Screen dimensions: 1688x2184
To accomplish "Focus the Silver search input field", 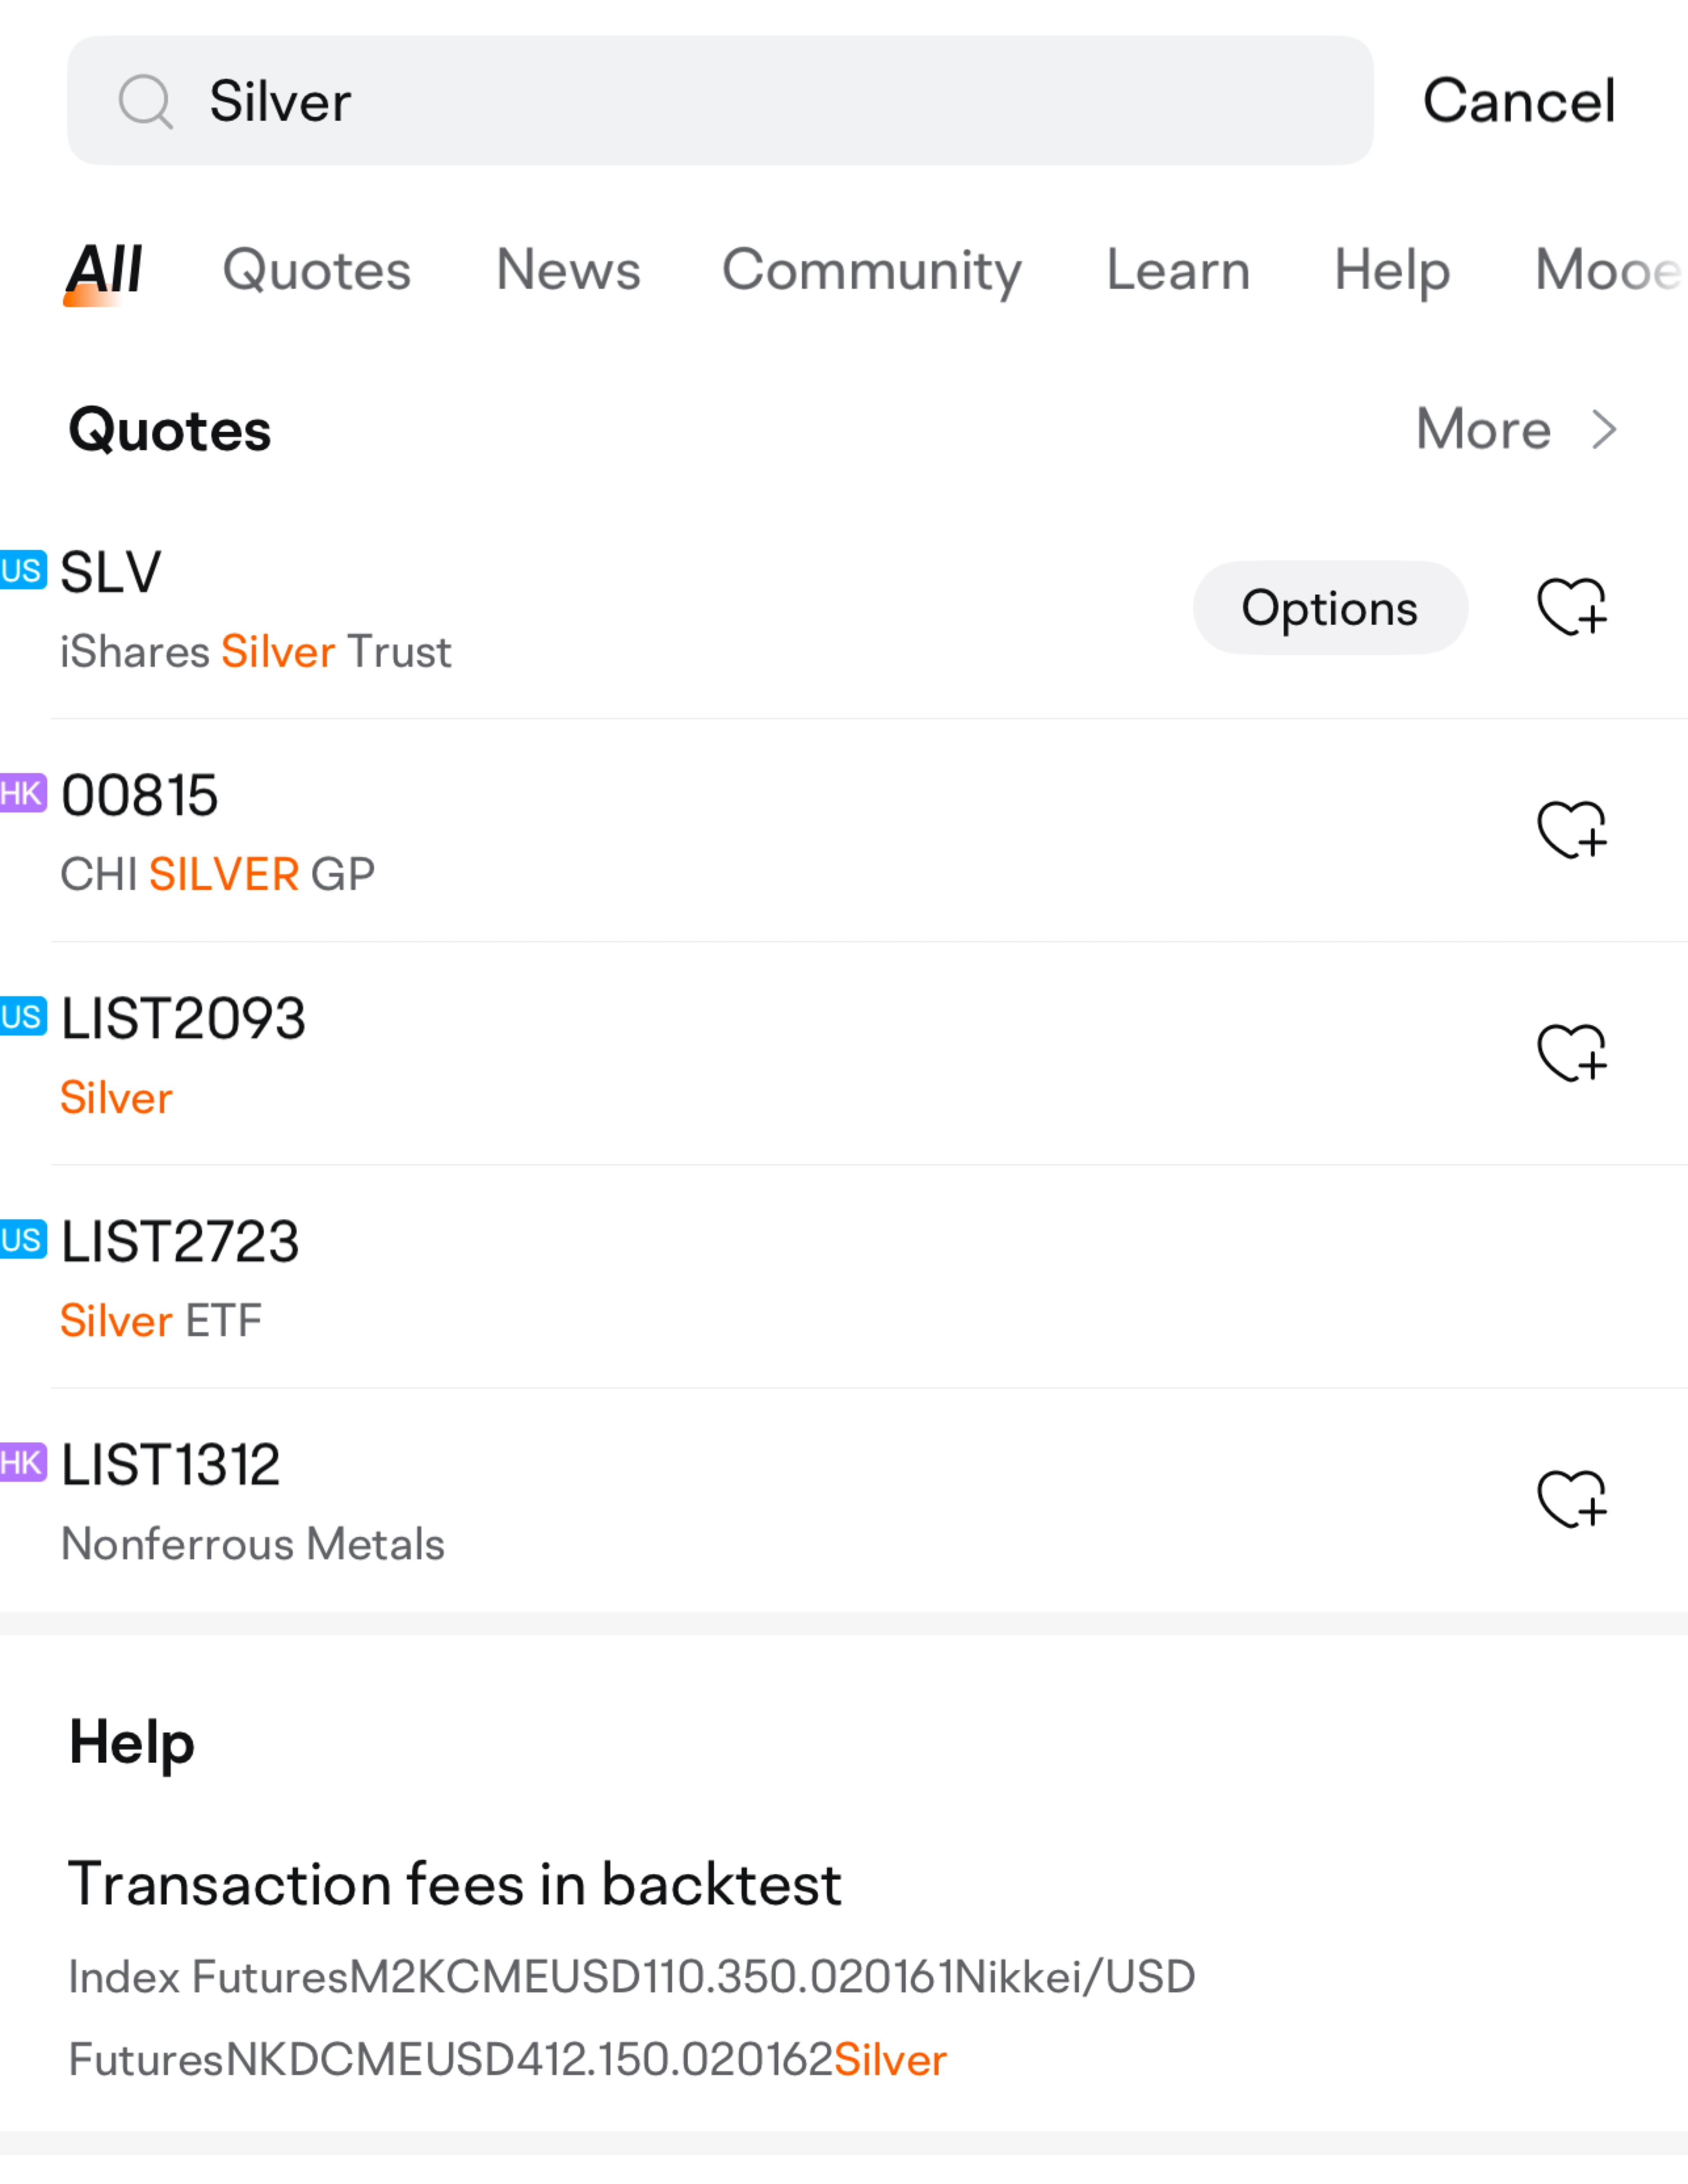I will pyautogui.click(x=760, y=101).
